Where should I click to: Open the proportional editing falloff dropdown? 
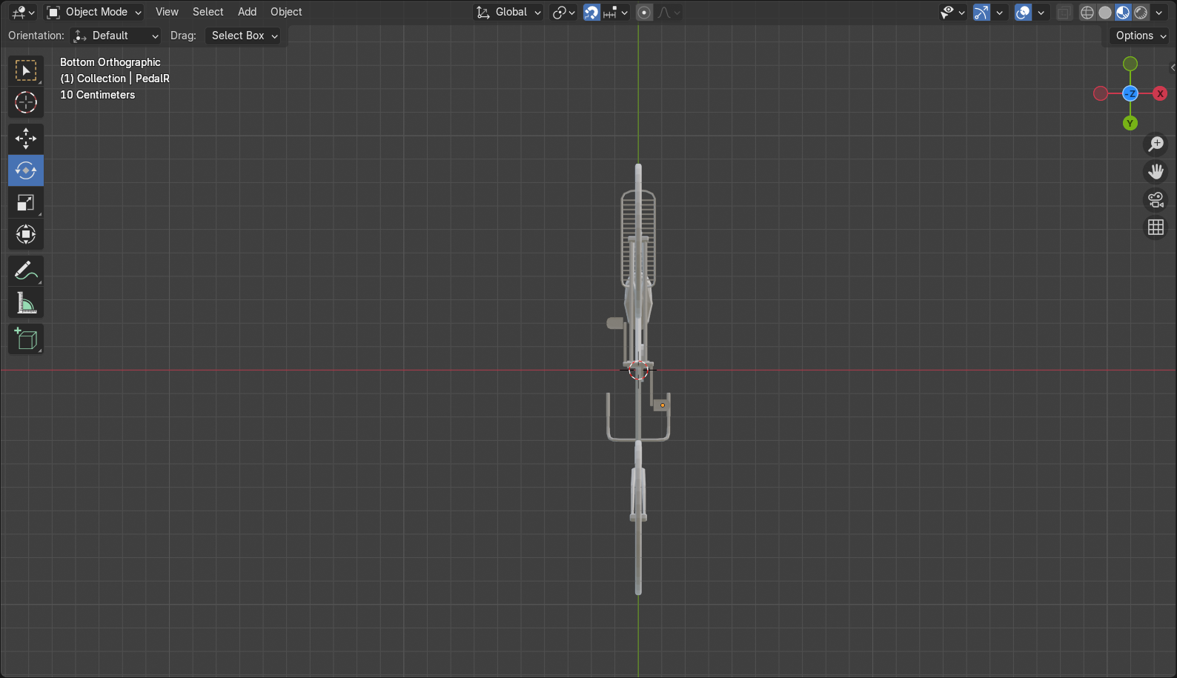pyautogui.click(x=669, y=12)
